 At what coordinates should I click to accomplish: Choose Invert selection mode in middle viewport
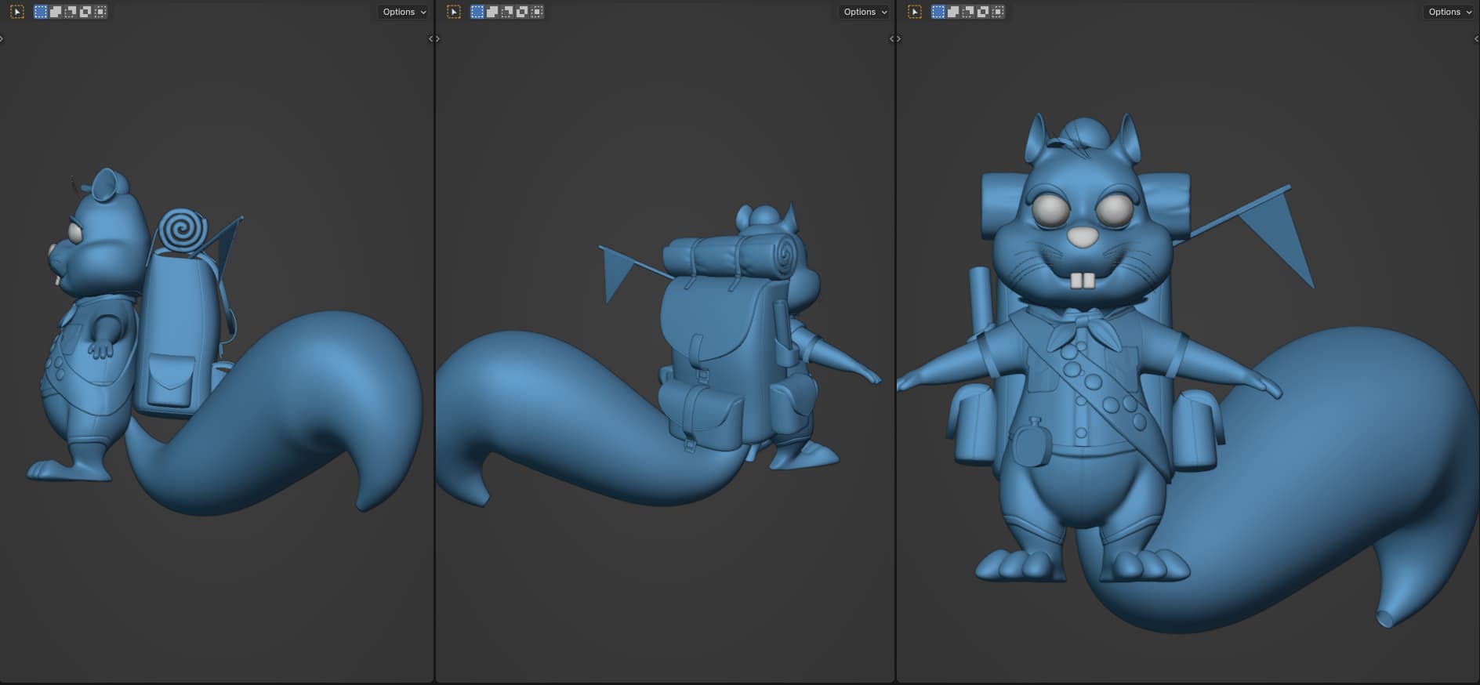[522, 12]
